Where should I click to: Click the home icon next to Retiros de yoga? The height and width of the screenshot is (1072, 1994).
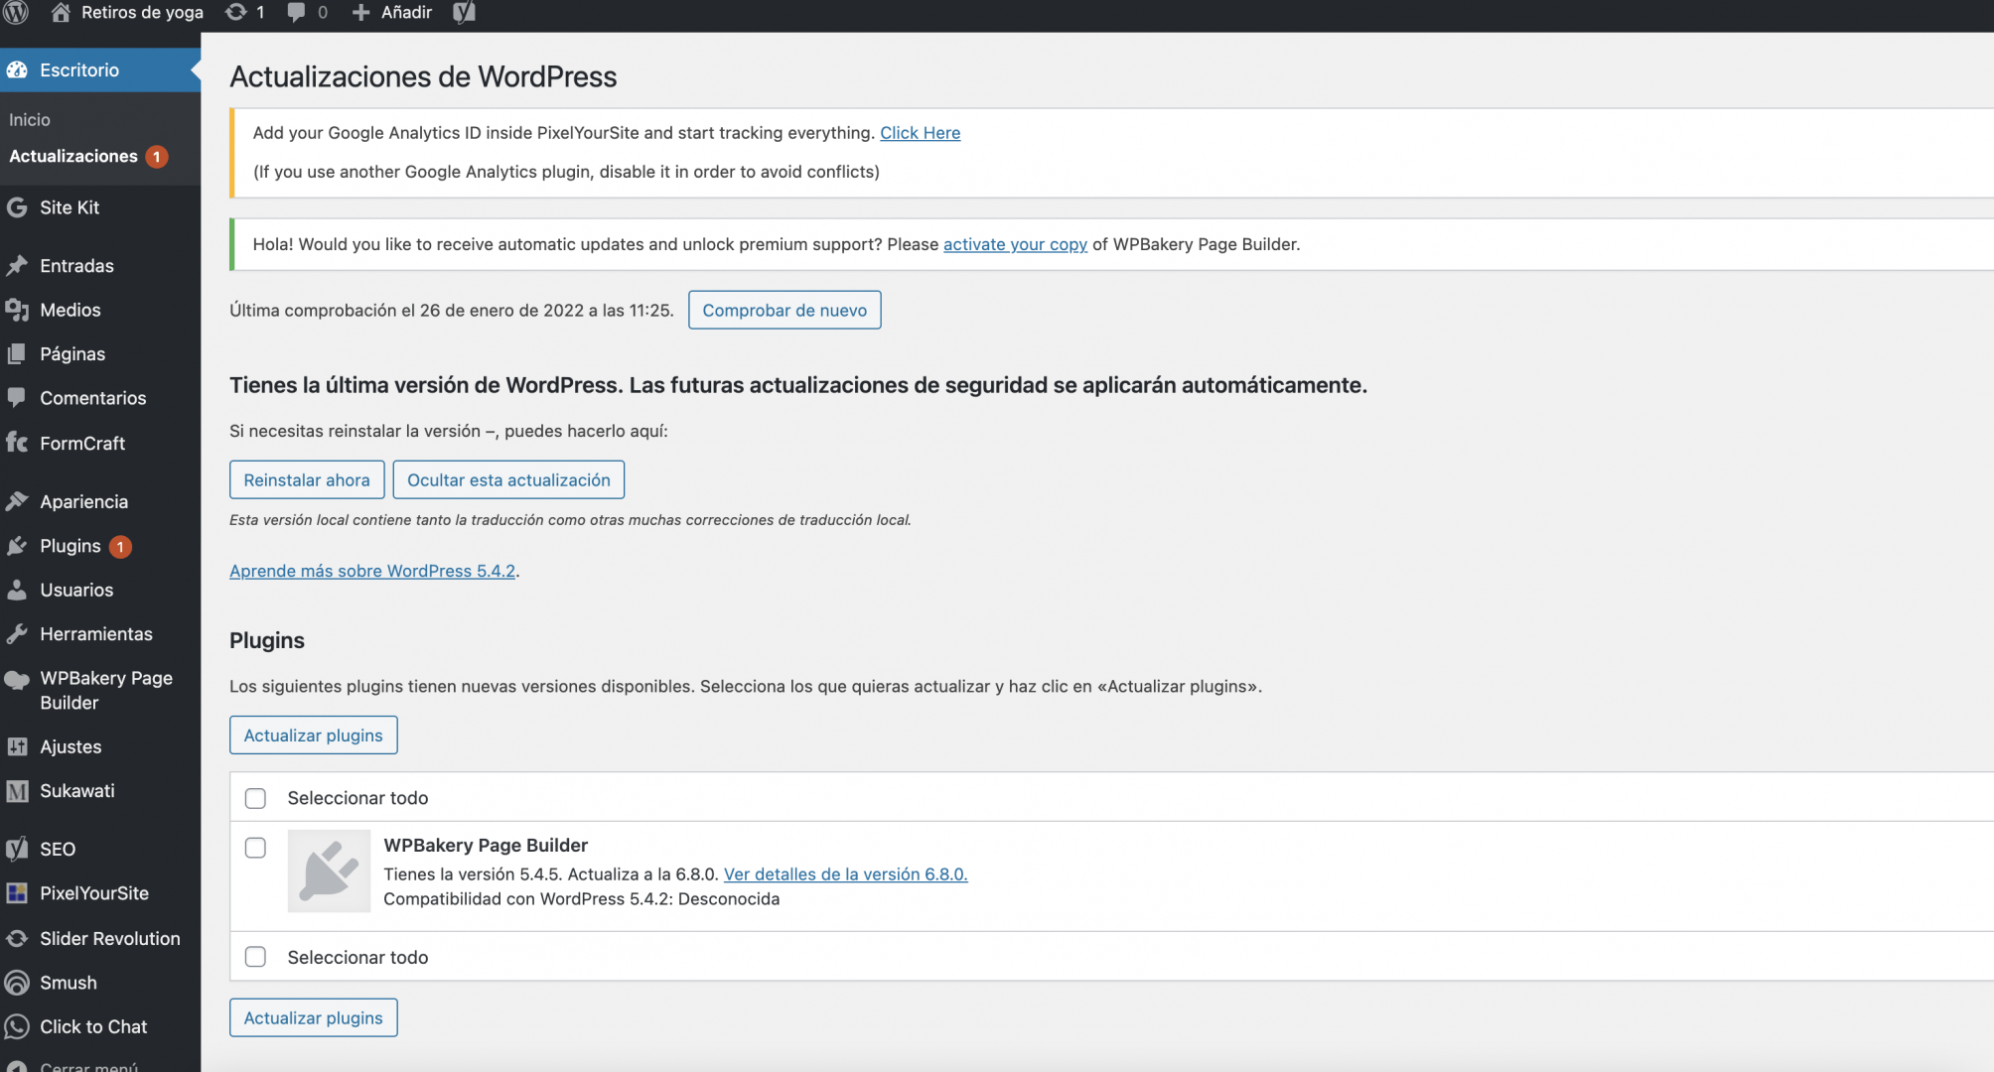pyautogui.click(x=61, y=12)
